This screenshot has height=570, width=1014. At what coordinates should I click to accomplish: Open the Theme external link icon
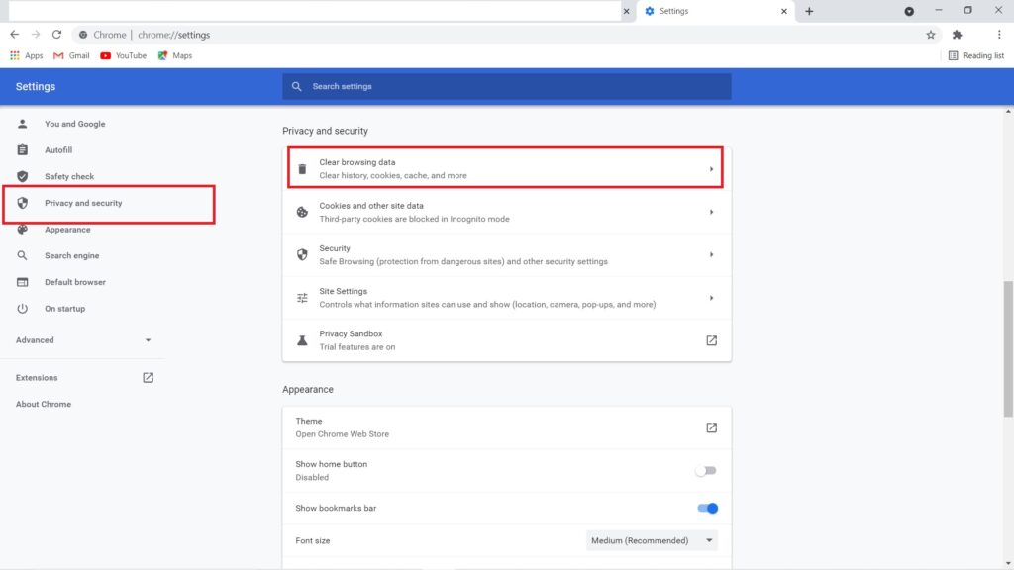click(711, 427)
